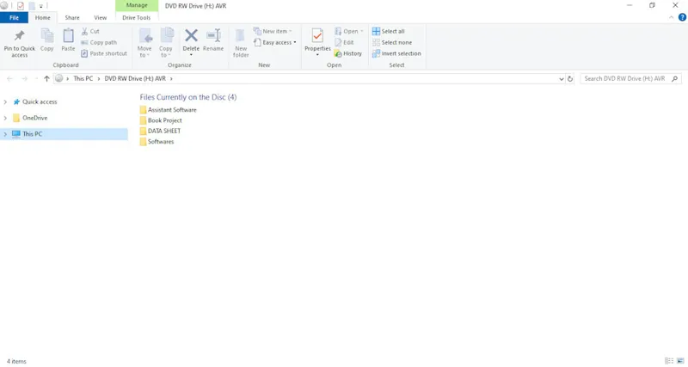This screenshot has width=688, height=367.
Task: Click the Cut scissors icon
Action: (x=84, y=32)
